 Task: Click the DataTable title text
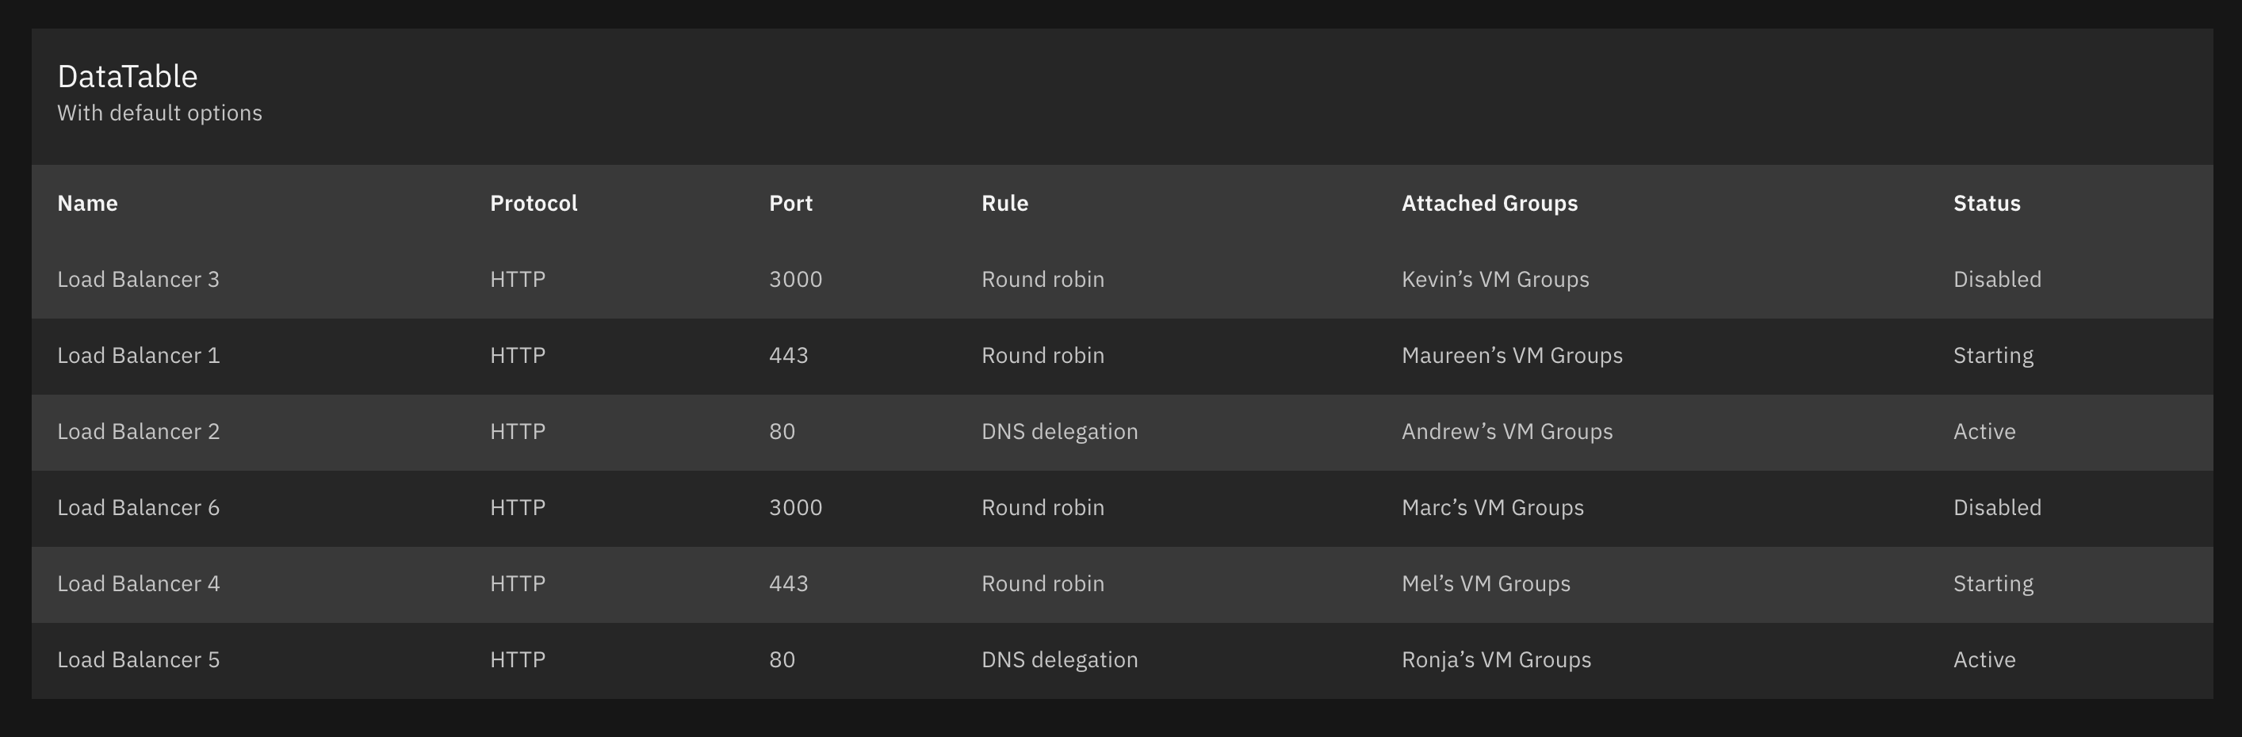pyautogui.click(x=127, y=77)
